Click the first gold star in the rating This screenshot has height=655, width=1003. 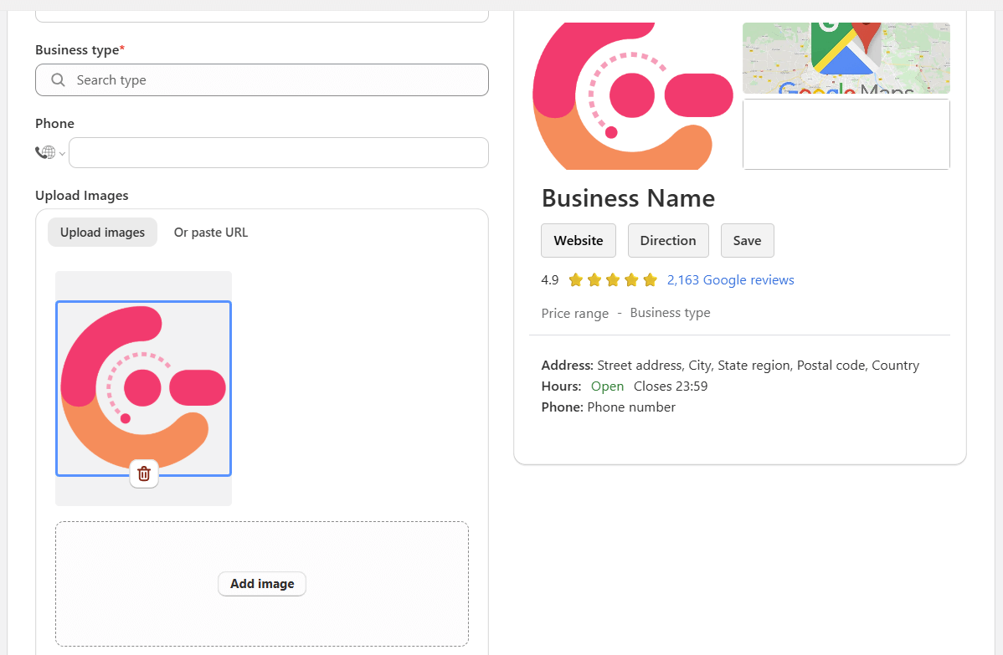575,279
